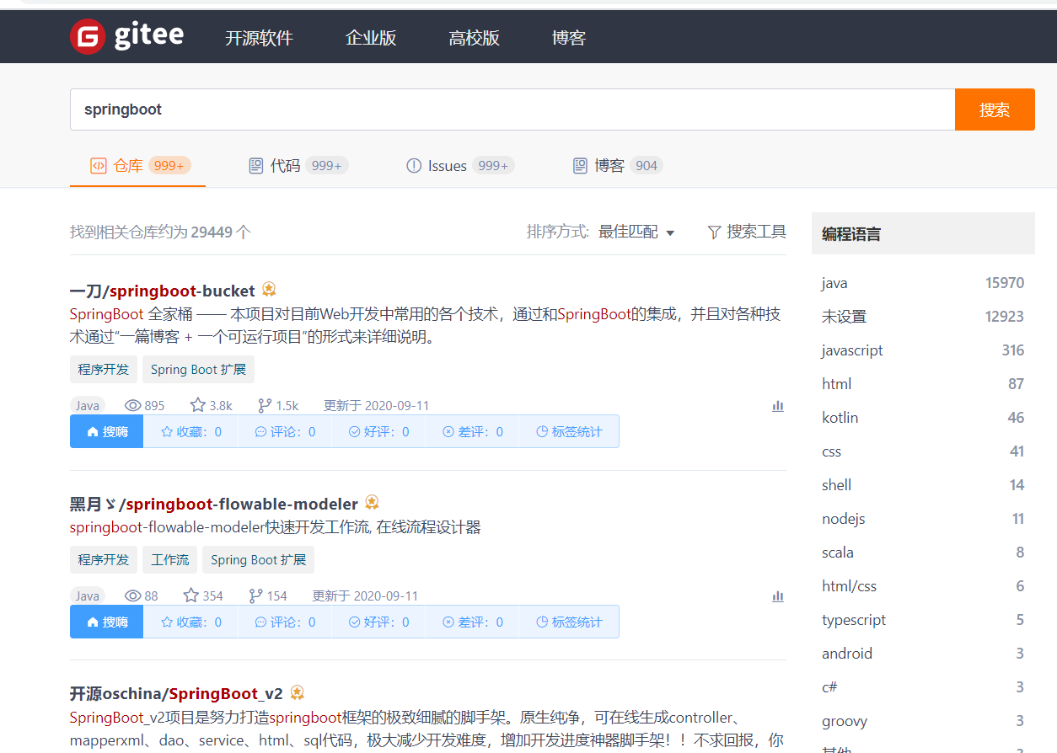Click the Java label of springboot-bucket
Screen dimensions: 1057x753
[x=88, y=405]
